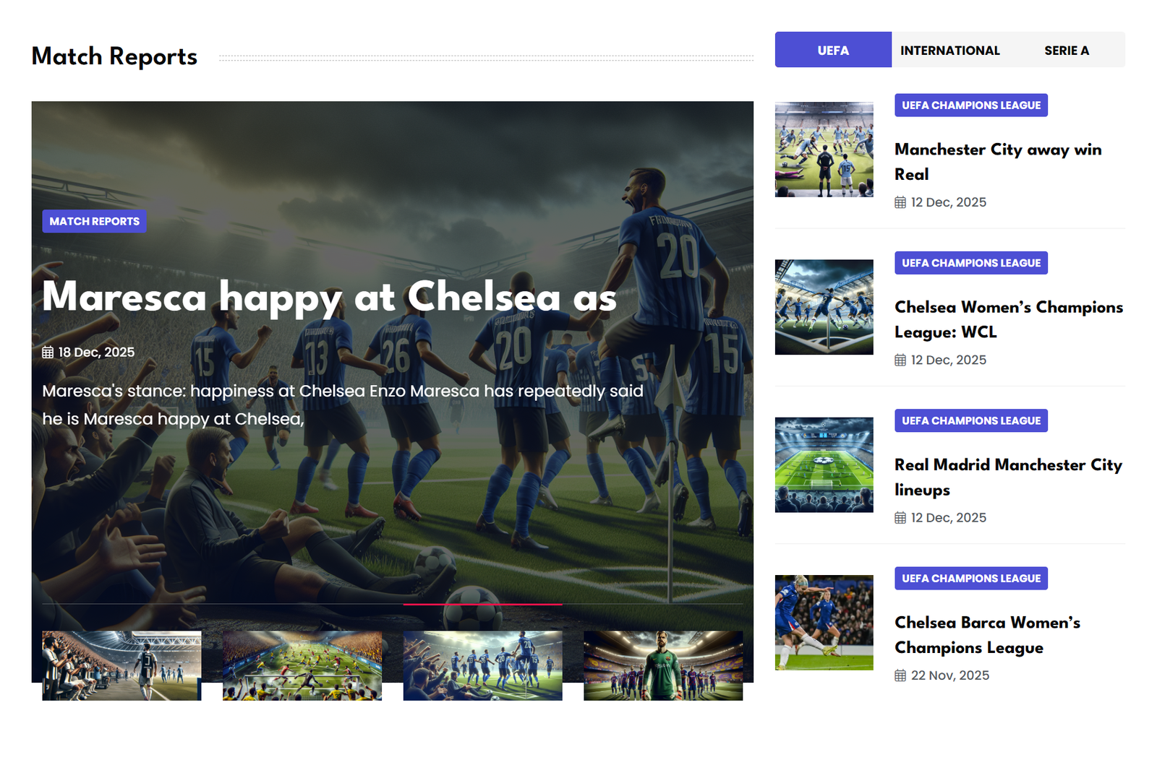Image resolution: width=1157 pixels, height=765 pixels.
Task: Select the Juventus fans slider thumbnail
Action: pos(121,665)
